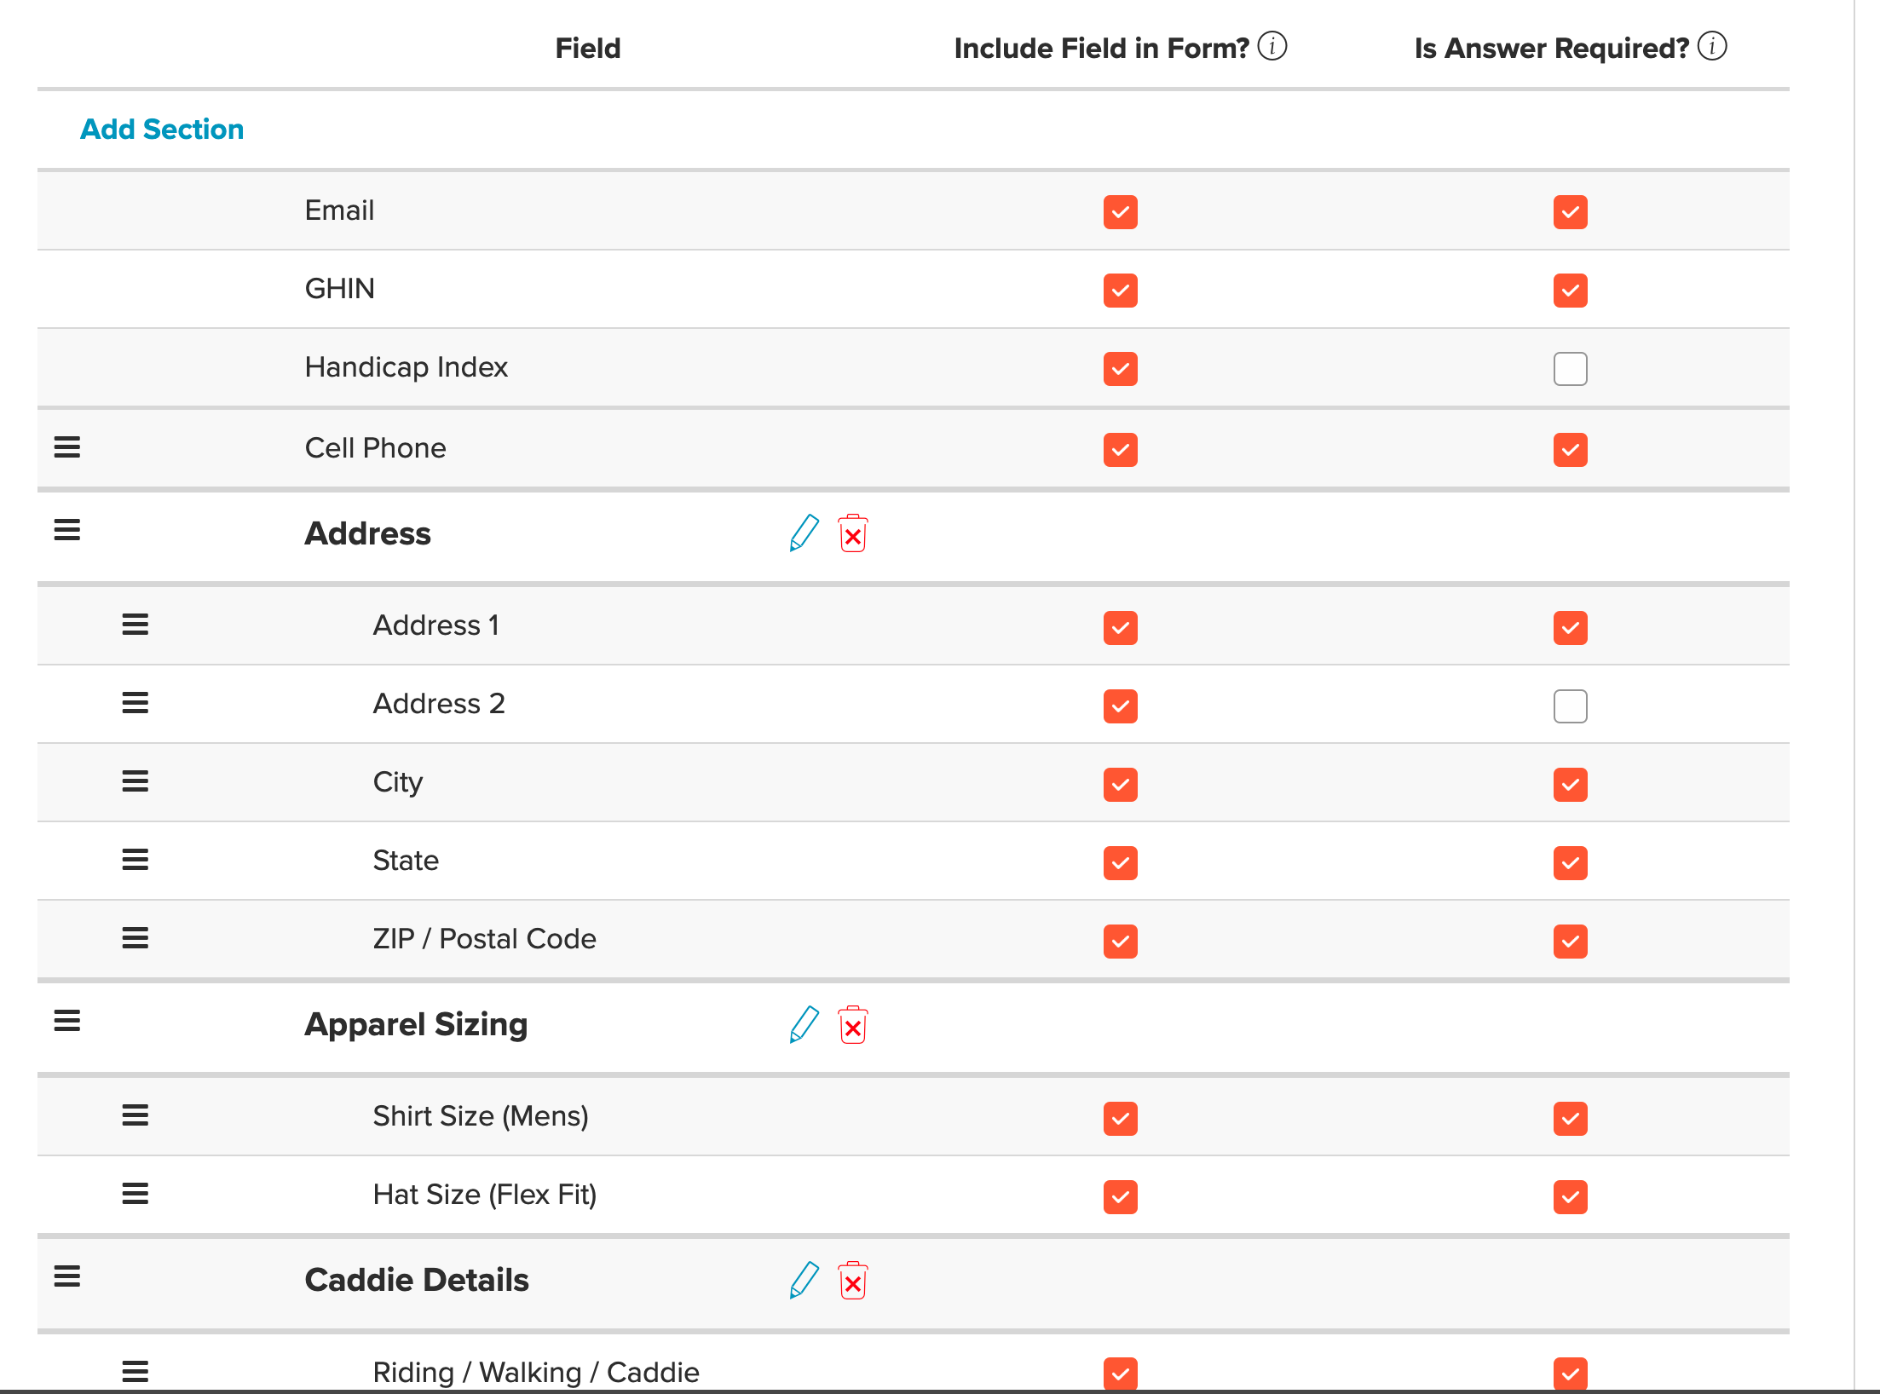Click the ZIP / Postal Code drag handle

tap(136, 938)
